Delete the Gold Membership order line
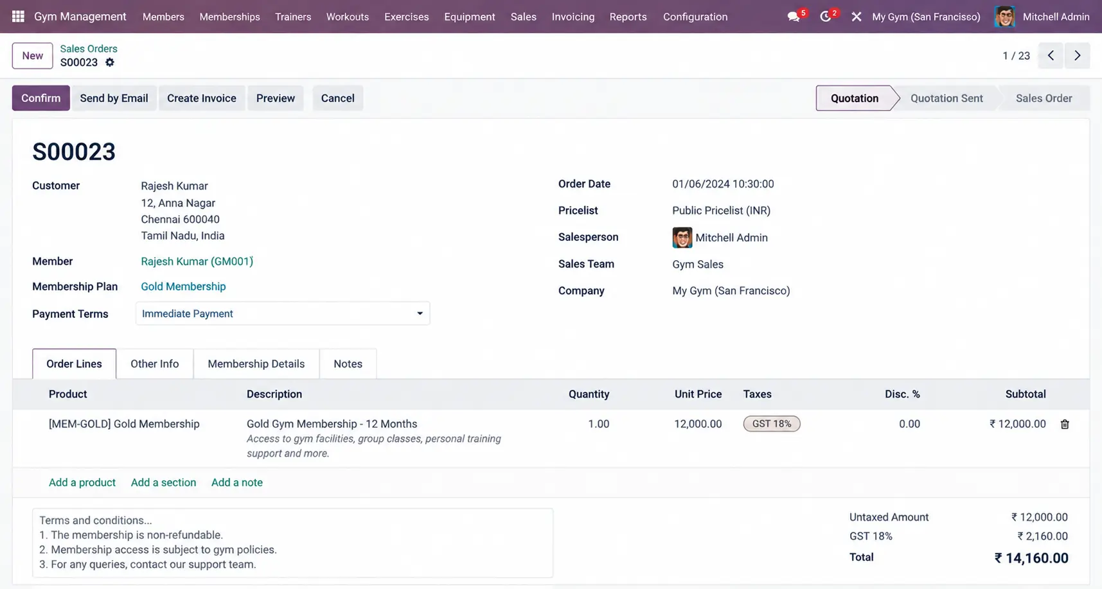Screen dimensions: 1102x589 (1065, 424)
